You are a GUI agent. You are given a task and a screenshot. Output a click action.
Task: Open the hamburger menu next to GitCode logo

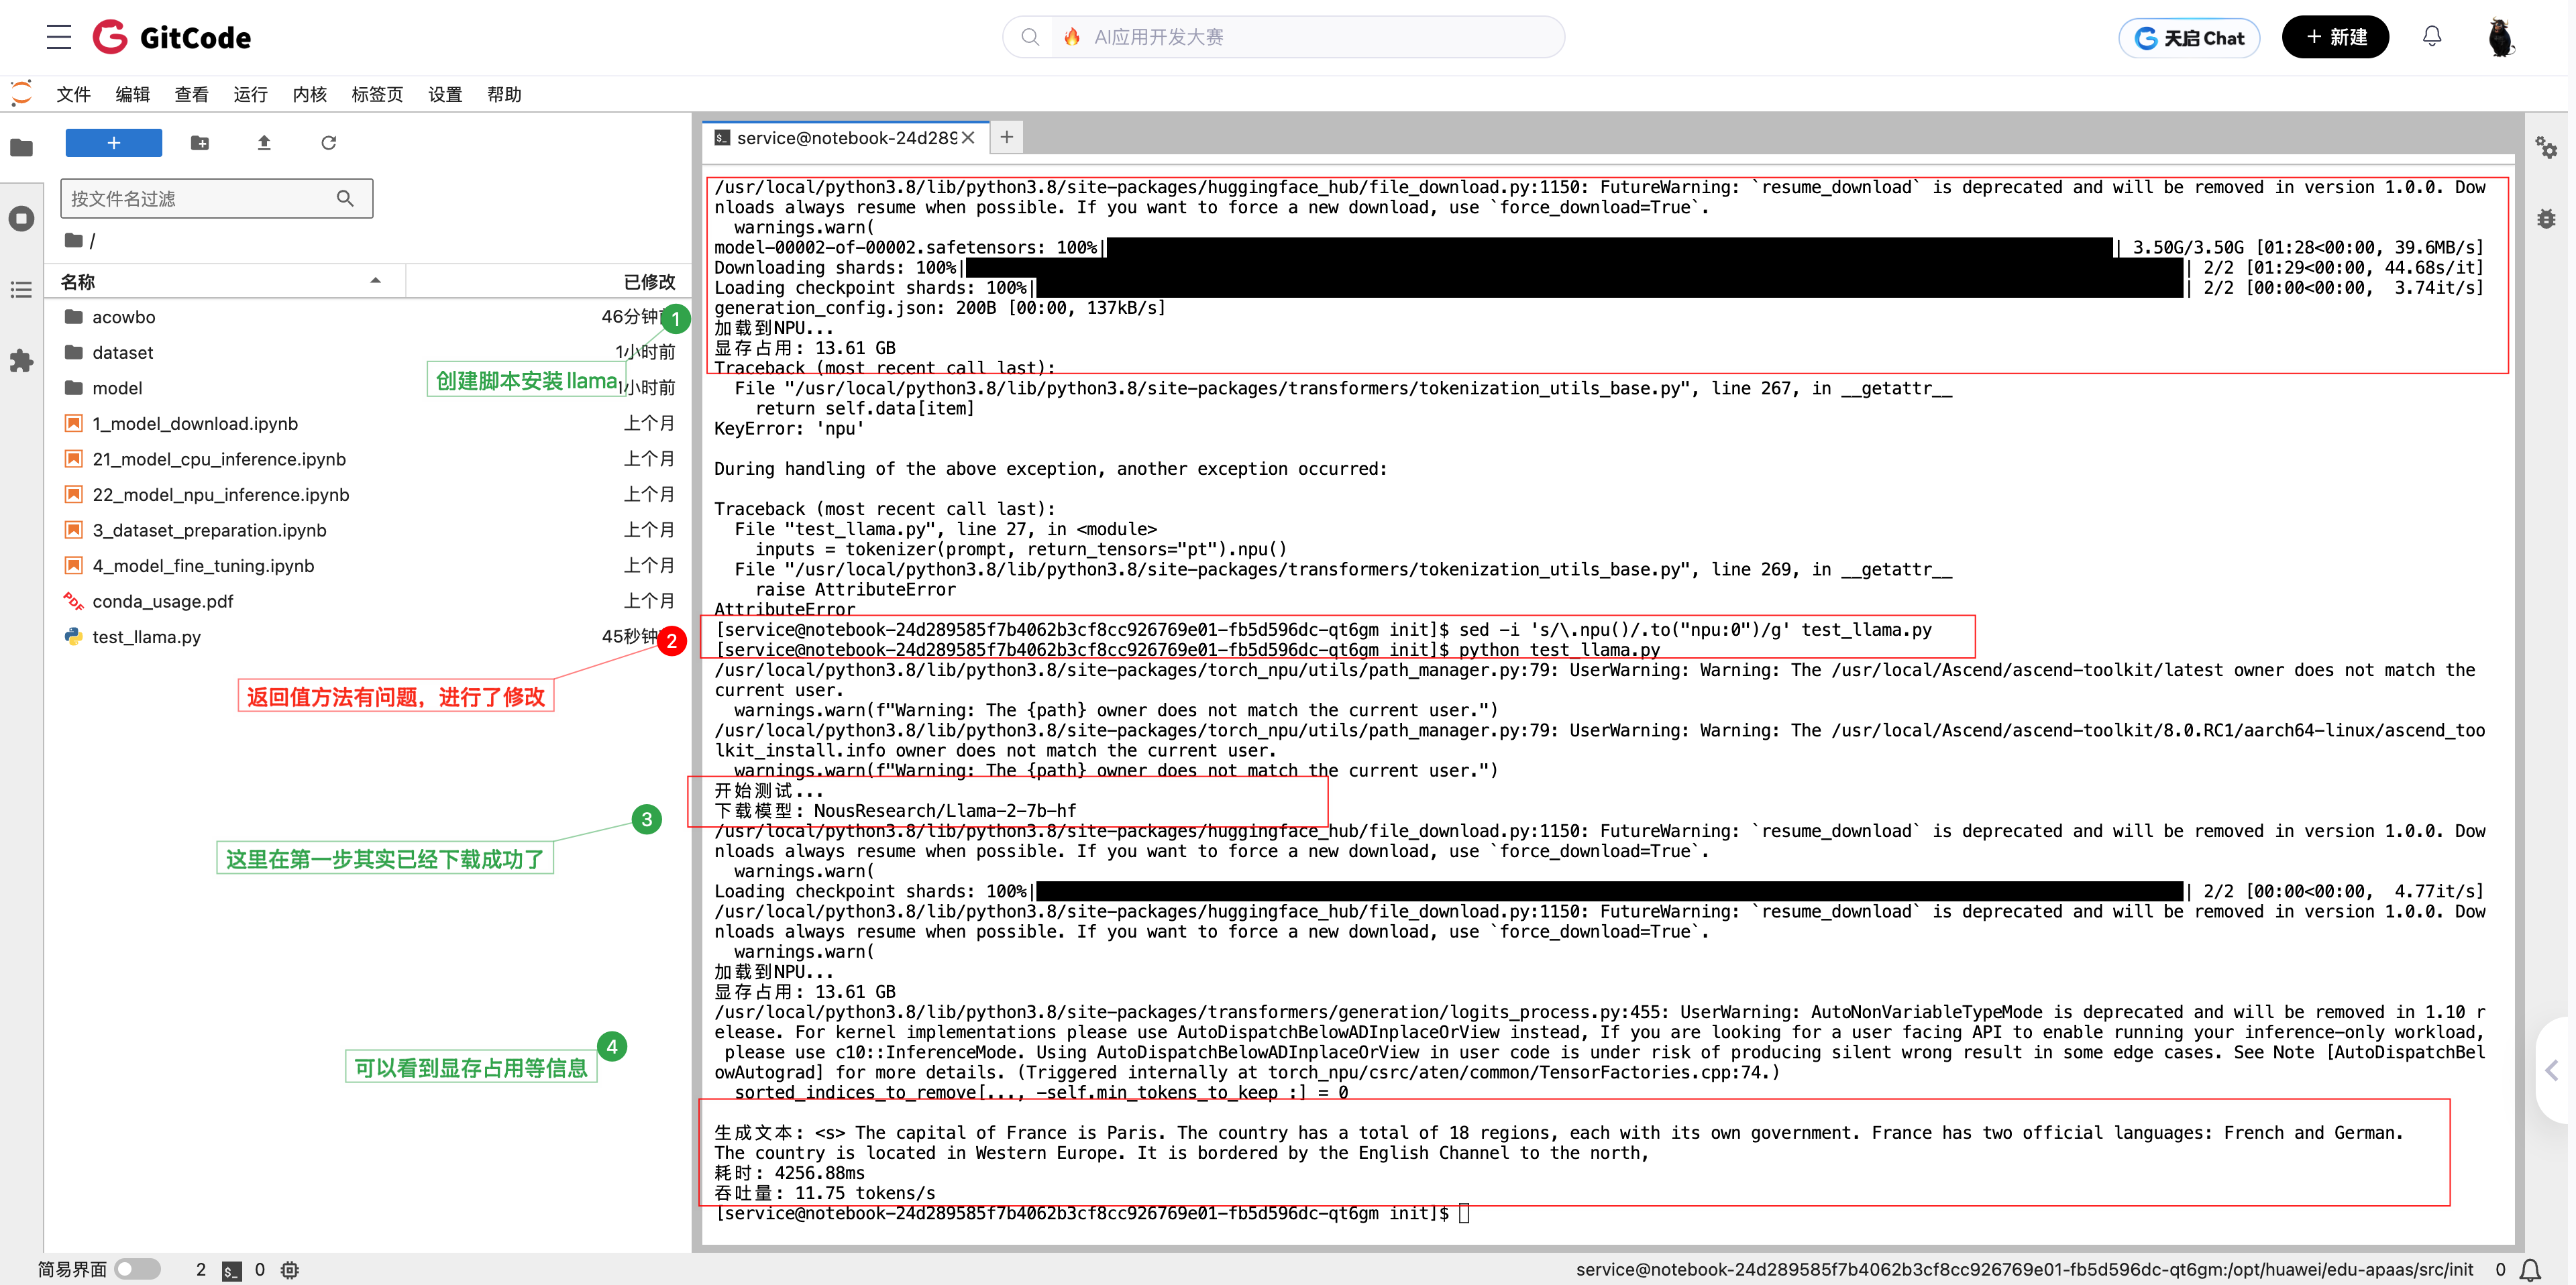59,37
